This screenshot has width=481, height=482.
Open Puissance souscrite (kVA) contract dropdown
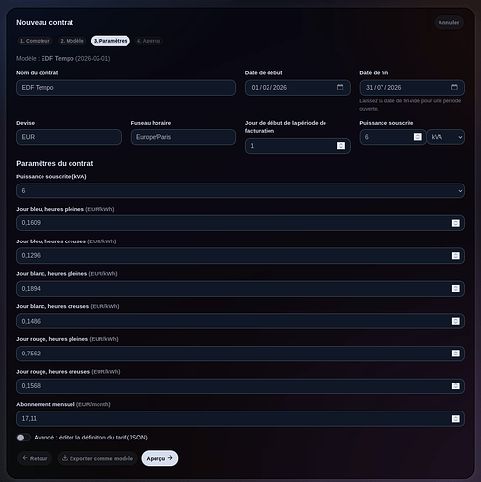(x=240, y=191)
